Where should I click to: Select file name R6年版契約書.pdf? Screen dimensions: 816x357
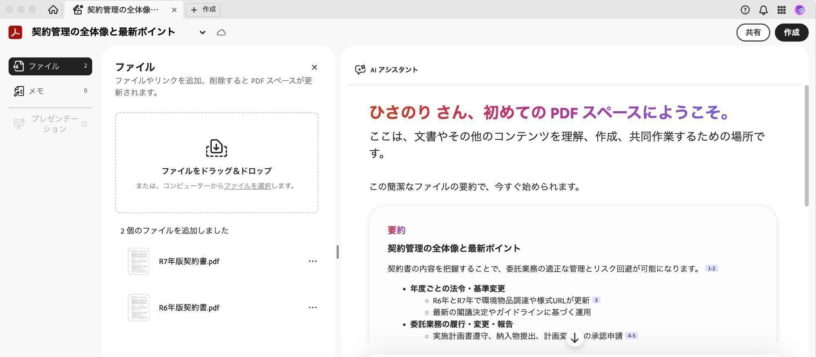189,308
